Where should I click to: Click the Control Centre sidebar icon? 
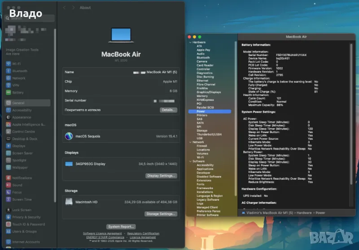tap(9, 132)
